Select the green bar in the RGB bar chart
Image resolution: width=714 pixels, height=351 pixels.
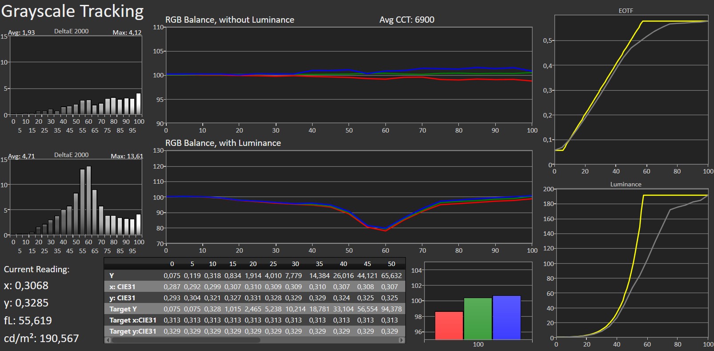tap(477, 319)
